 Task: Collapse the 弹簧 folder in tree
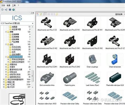click(6, 32)
